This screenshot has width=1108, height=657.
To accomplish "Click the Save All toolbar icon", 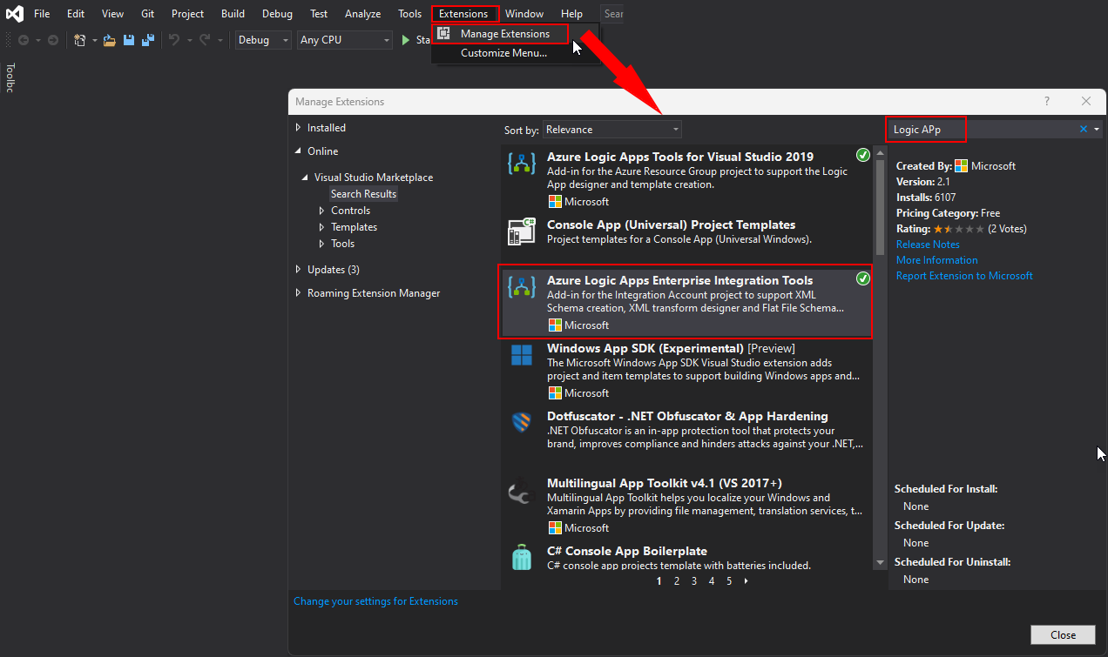I will click(145, 40).
